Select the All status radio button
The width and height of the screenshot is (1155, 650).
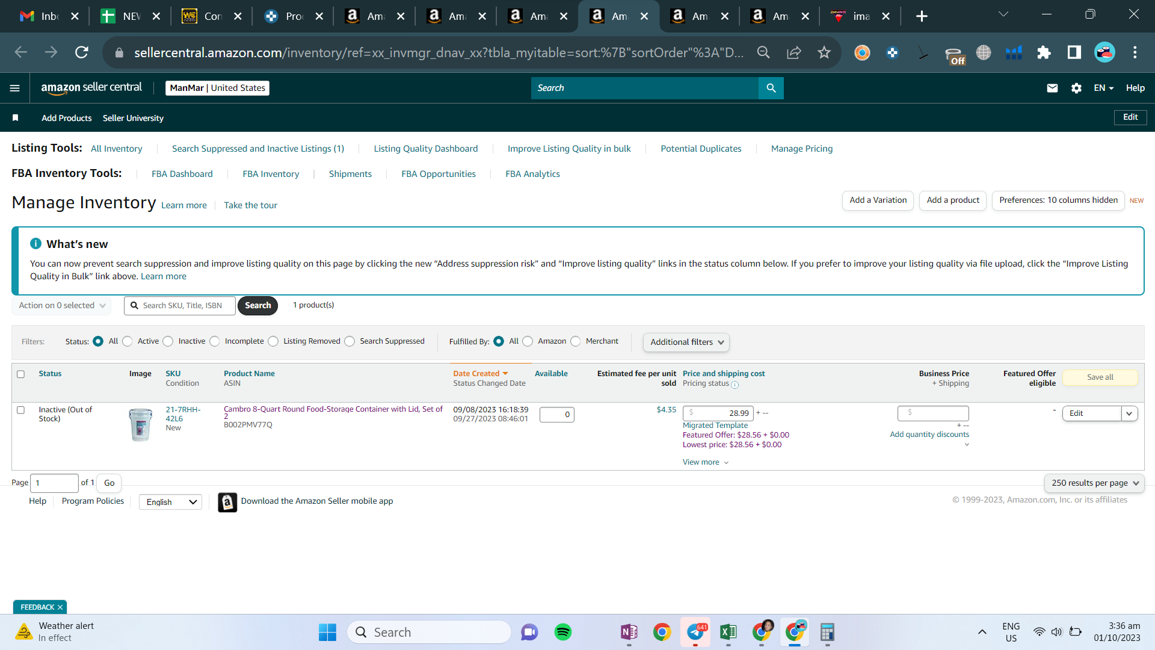point(98,341)
